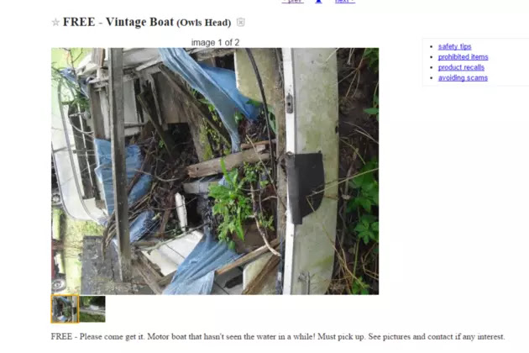Open the safety tips link
Viewport: 529px width, 353px height.
tap(454, 46)
